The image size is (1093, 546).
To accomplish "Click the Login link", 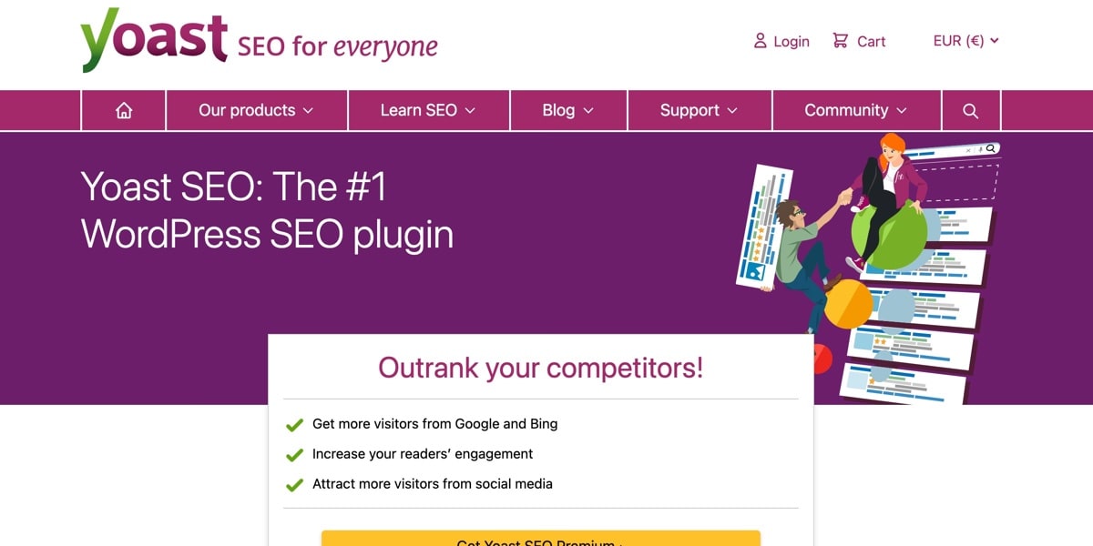I will pos(791,41).
